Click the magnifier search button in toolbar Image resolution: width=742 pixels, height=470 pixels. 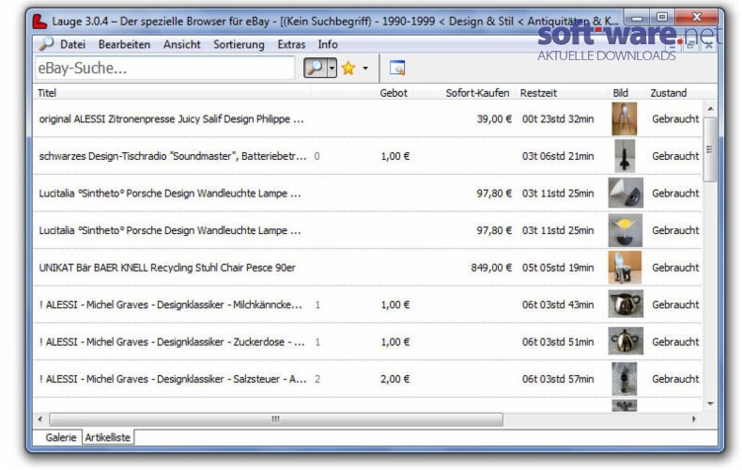pos(315,69)
